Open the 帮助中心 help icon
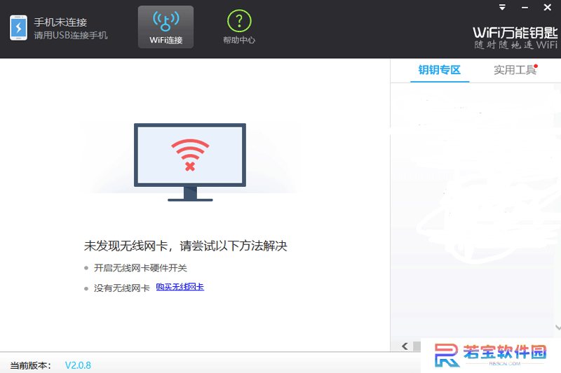Image resolution: width=561 pixels, height=373 pixels. coord(239,27)
